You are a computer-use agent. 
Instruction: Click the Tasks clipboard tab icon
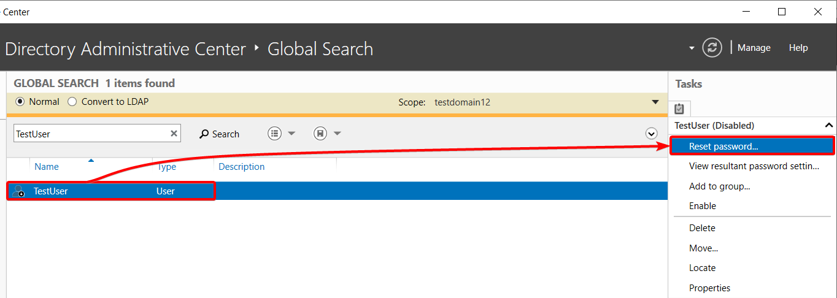(679, 109)
